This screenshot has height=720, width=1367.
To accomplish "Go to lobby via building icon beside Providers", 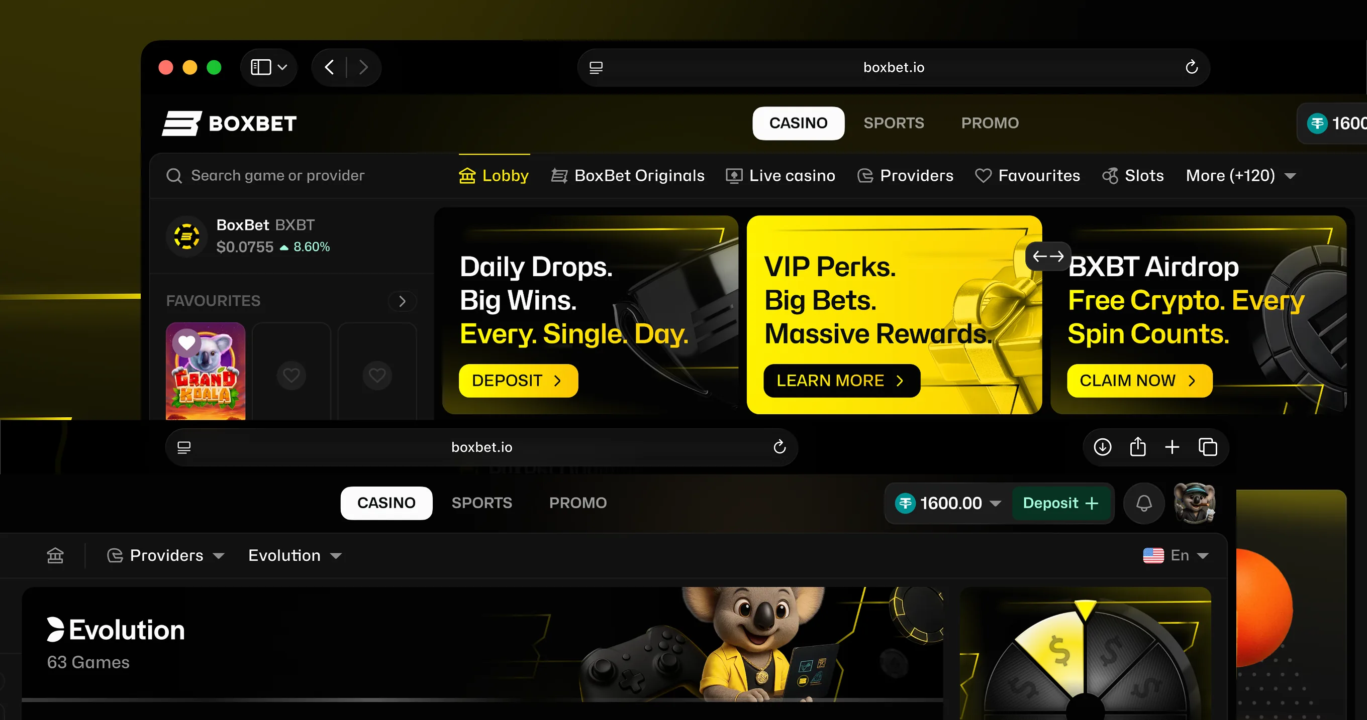I will coord(55,555).
